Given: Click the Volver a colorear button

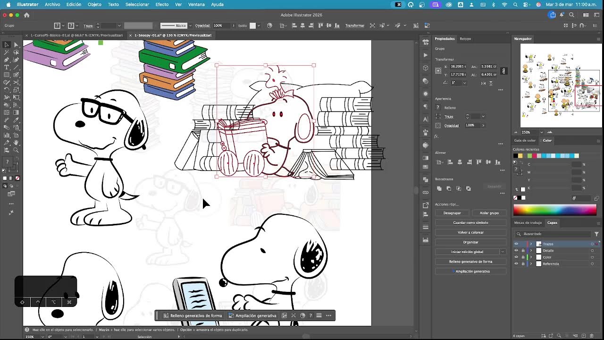Looking at the screenshot, I should [470, 232].
